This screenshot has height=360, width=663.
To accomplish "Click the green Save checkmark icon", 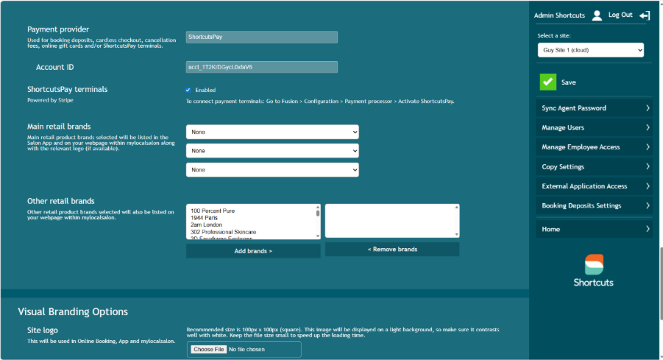I will [x=548, y=82].
